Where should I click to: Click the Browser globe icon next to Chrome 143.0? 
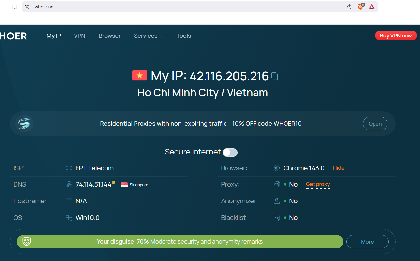click(x=276, y=168)
